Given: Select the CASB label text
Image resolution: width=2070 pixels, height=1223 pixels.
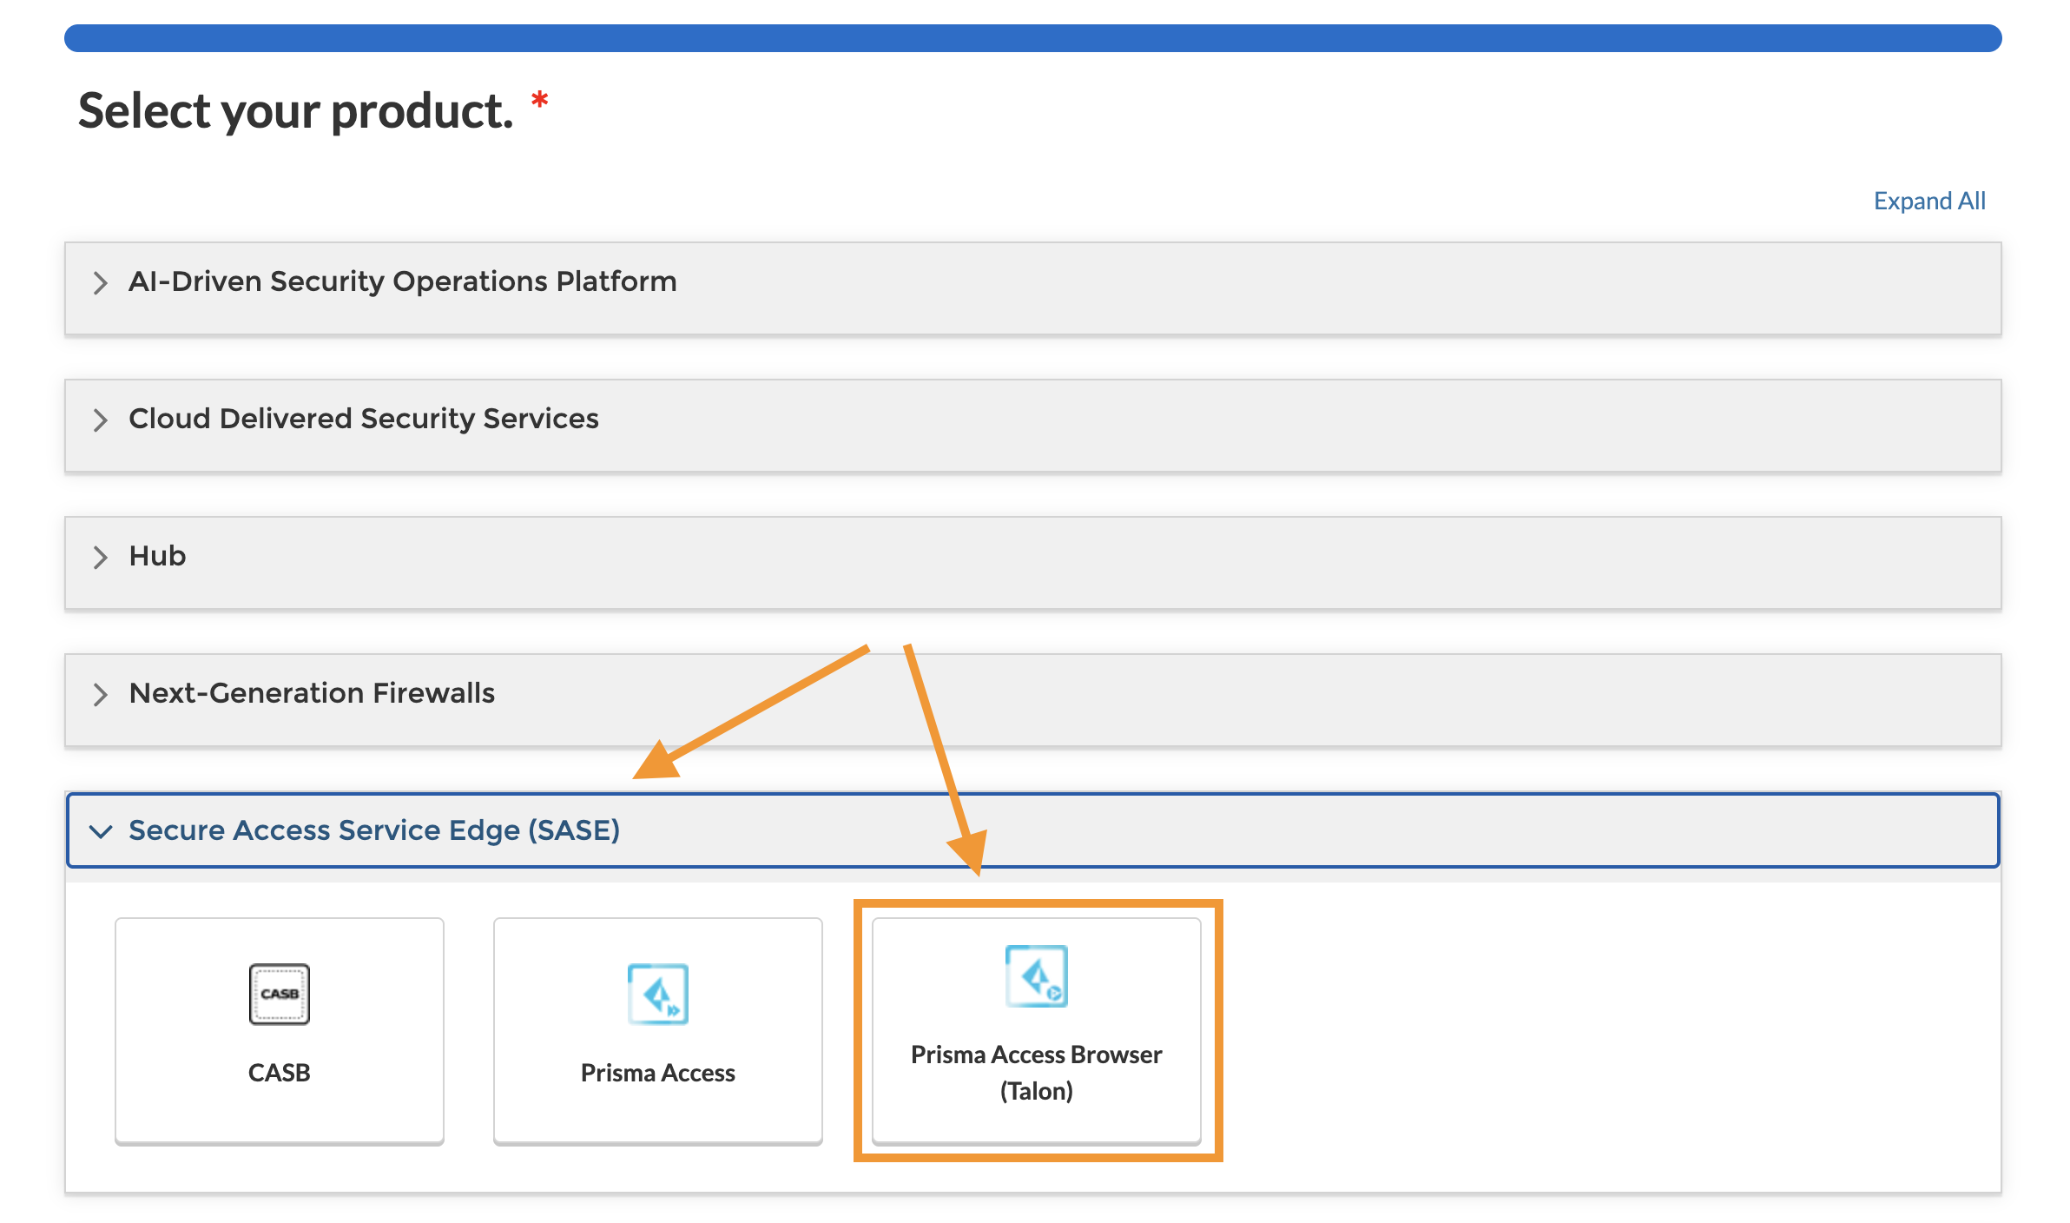Looking at the screenshot, I should point(279,1073).
